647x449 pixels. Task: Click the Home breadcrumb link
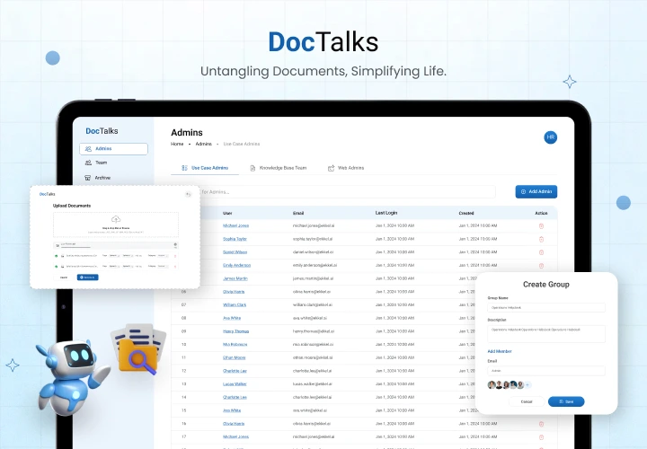[x=177, y=144]
